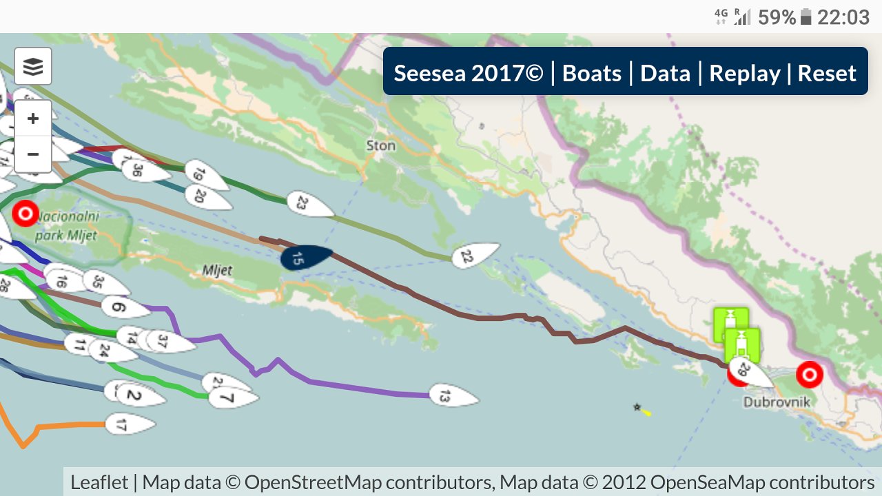882x496 pixels.
Task: Tap boat marker 13 on purple track
Action: point(453,396)
